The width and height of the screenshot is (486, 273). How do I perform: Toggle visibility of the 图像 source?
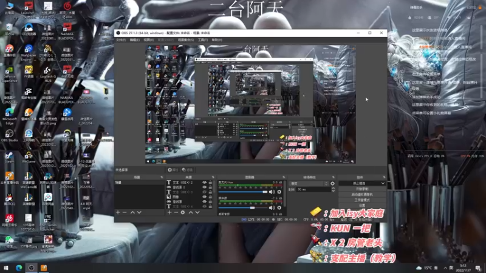point(204,197)
